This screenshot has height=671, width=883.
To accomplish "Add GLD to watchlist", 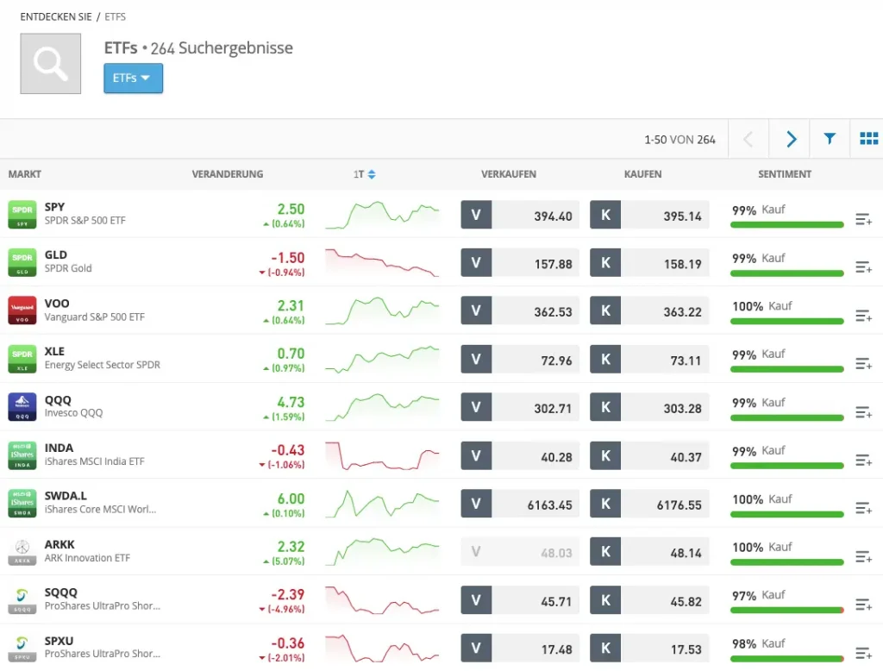I will [x=863, y=268].
